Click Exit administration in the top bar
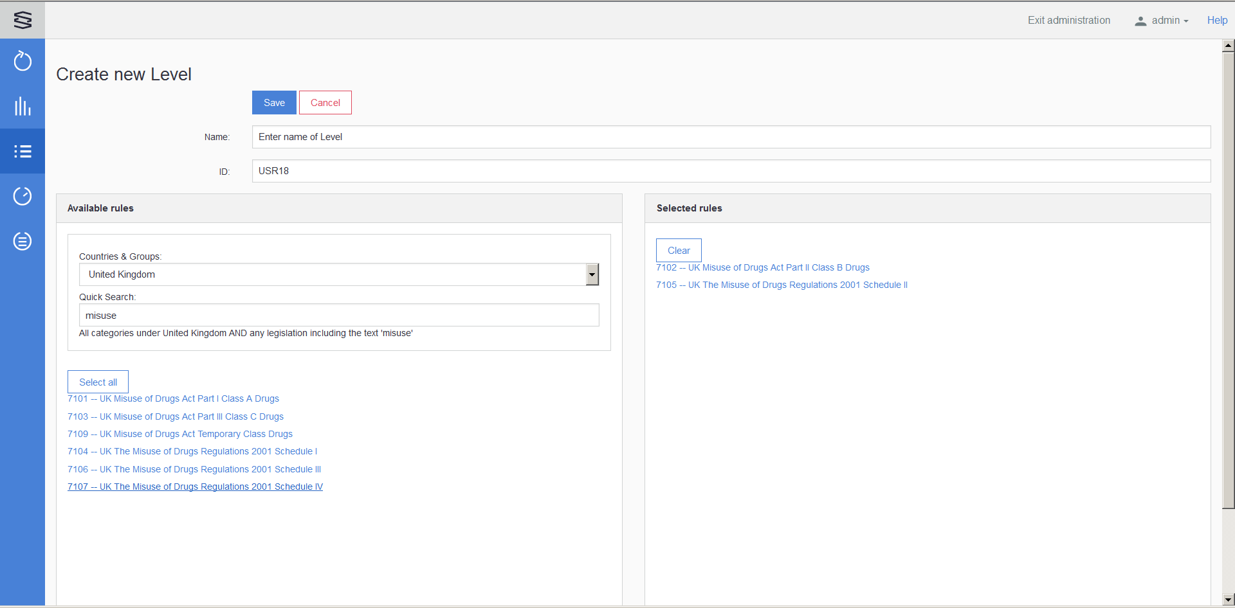This screenshot has width=1235, height=608. point(1068,21)
